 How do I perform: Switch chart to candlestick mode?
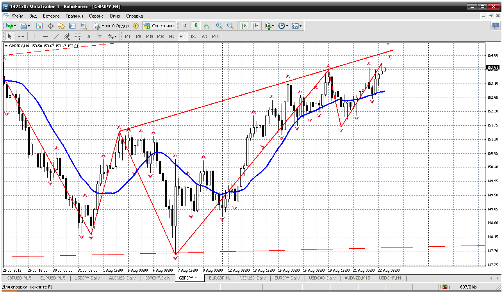[196, 26]
